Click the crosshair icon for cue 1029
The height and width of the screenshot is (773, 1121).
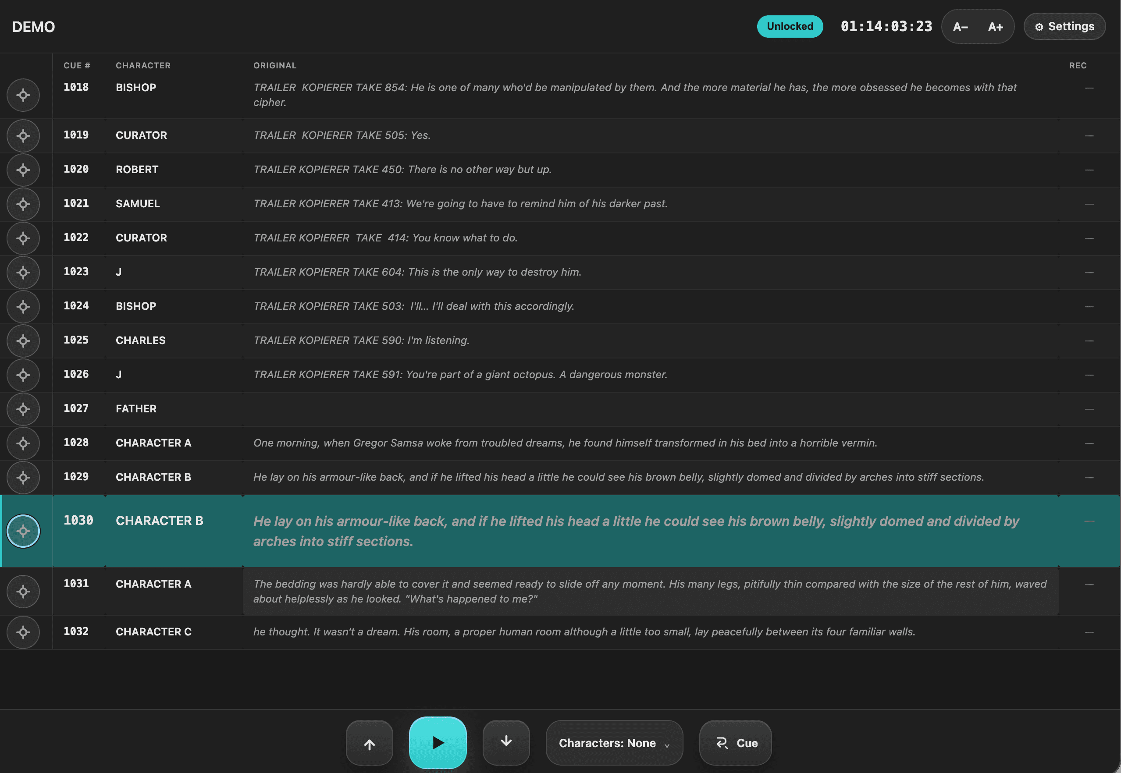(23, 478)
